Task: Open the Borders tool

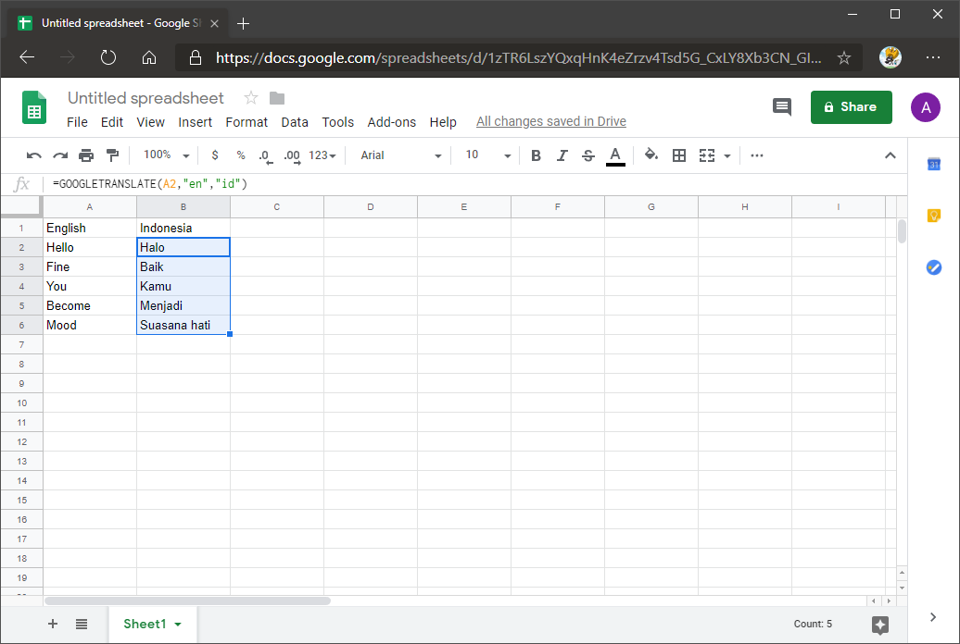Action: click(679, 155)
